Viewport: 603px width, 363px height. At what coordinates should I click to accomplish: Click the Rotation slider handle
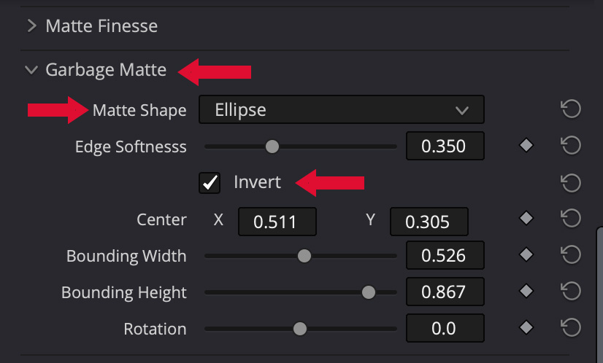(x=299, y=329)
